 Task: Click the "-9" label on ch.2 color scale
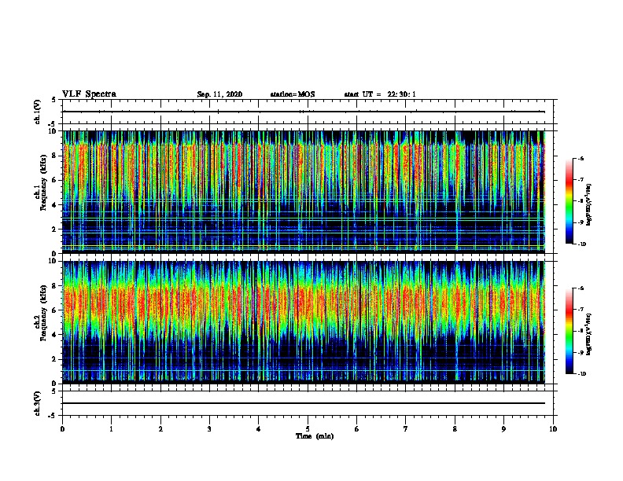coord(581,352)
